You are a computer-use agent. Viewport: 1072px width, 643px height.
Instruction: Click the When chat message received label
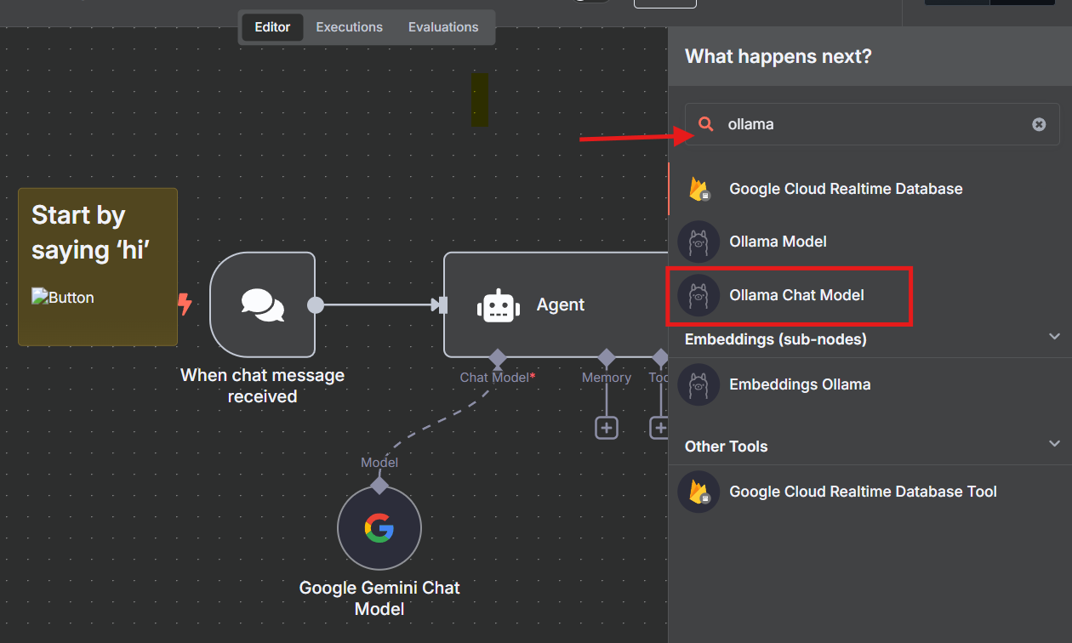262,385
